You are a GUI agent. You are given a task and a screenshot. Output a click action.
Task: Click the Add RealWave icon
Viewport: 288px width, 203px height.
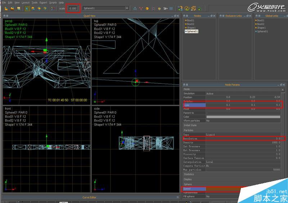point(171,8)
